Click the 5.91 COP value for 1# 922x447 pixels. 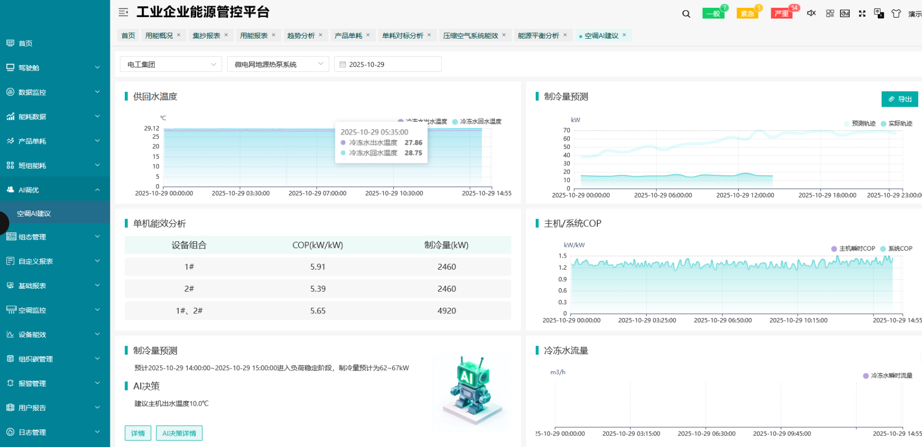pos(318,267)
